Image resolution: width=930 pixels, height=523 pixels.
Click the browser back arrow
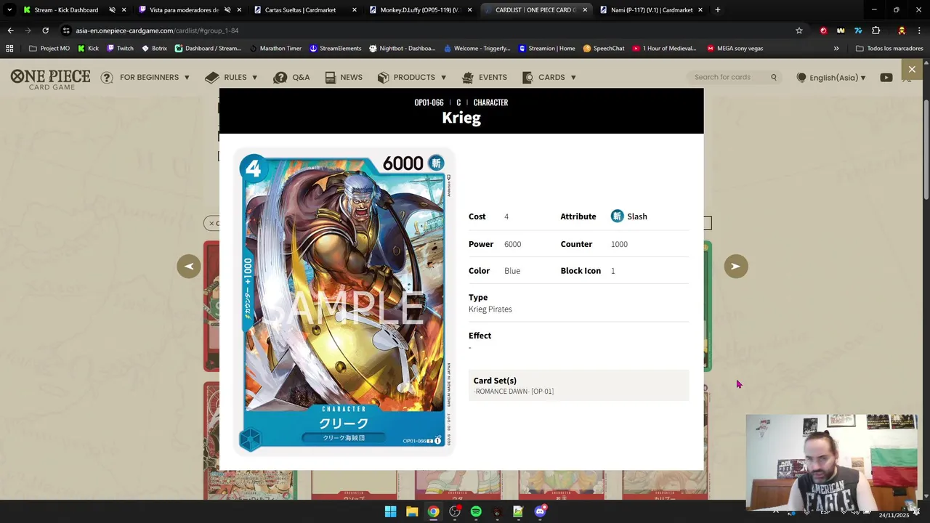pos(10,31)
